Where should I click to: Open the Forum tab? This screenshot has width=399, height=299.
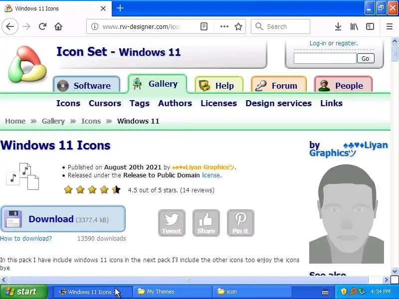(279, 85)
